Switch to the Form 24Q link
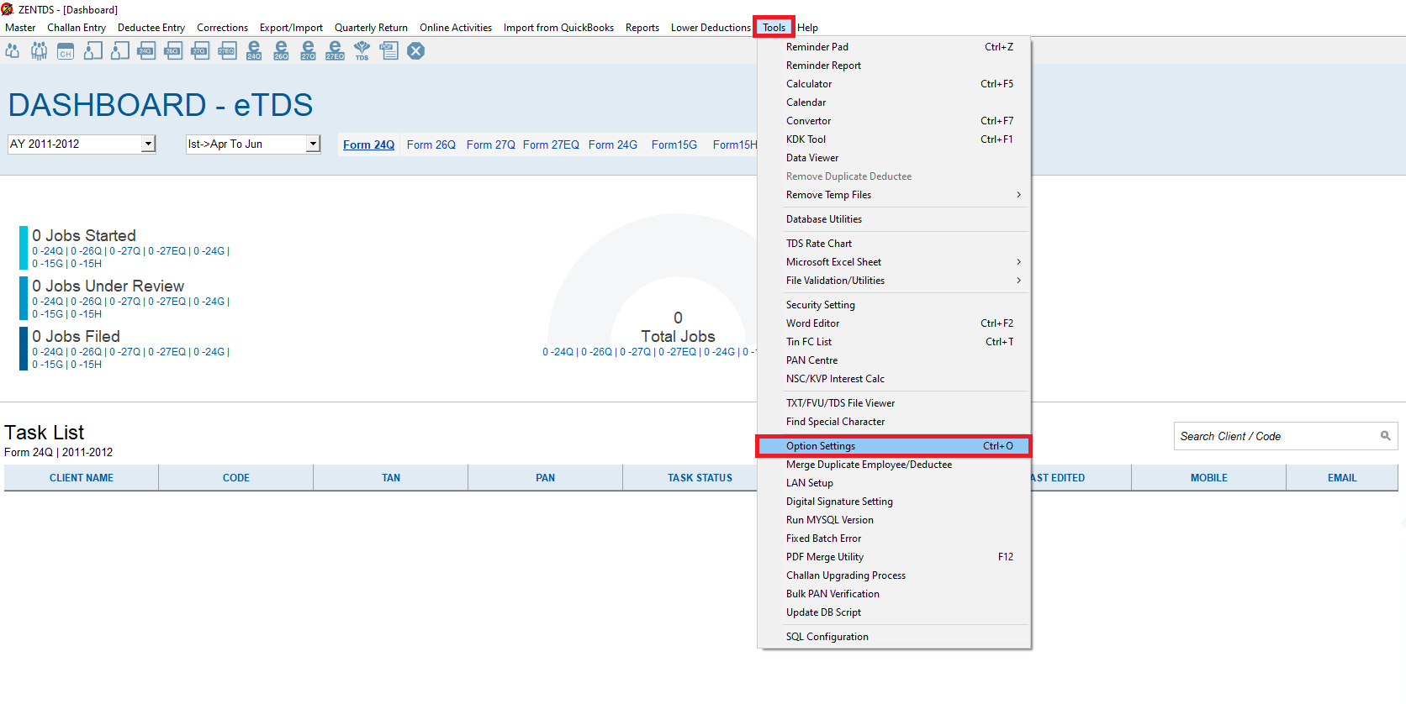Screen dimensions: 1406x704 pyautogui.click(x=368, y=144)
